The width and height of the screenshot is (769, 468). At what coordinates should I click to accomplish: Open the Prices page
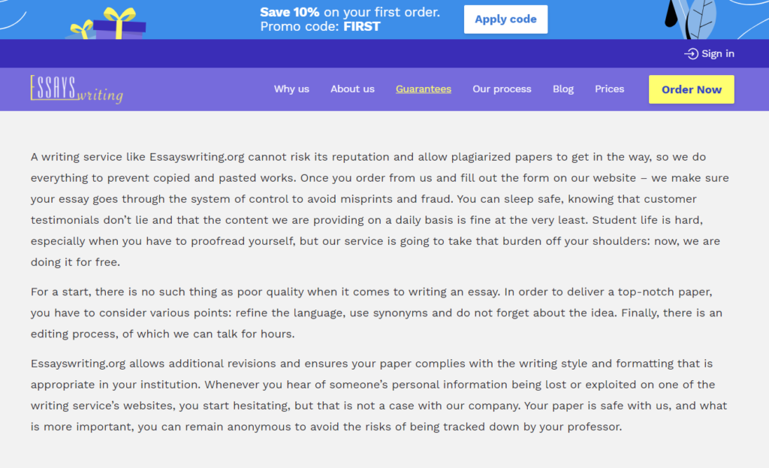pos(609,89)
